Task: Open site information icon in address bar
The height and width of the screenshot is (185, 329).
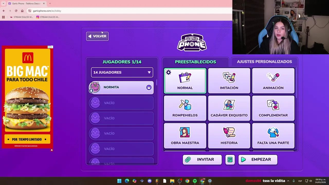Action: pyautogui.click(x=30, y=11)
